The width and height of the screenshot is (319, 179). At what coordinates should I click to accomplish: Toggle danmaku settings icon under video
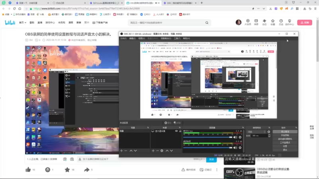[x=72, y=160]
